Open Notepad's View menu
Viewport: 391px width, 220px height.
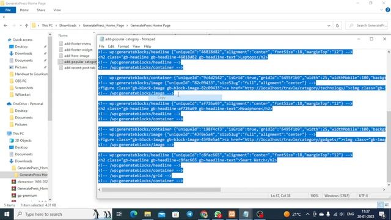click(x=136, y=46)
